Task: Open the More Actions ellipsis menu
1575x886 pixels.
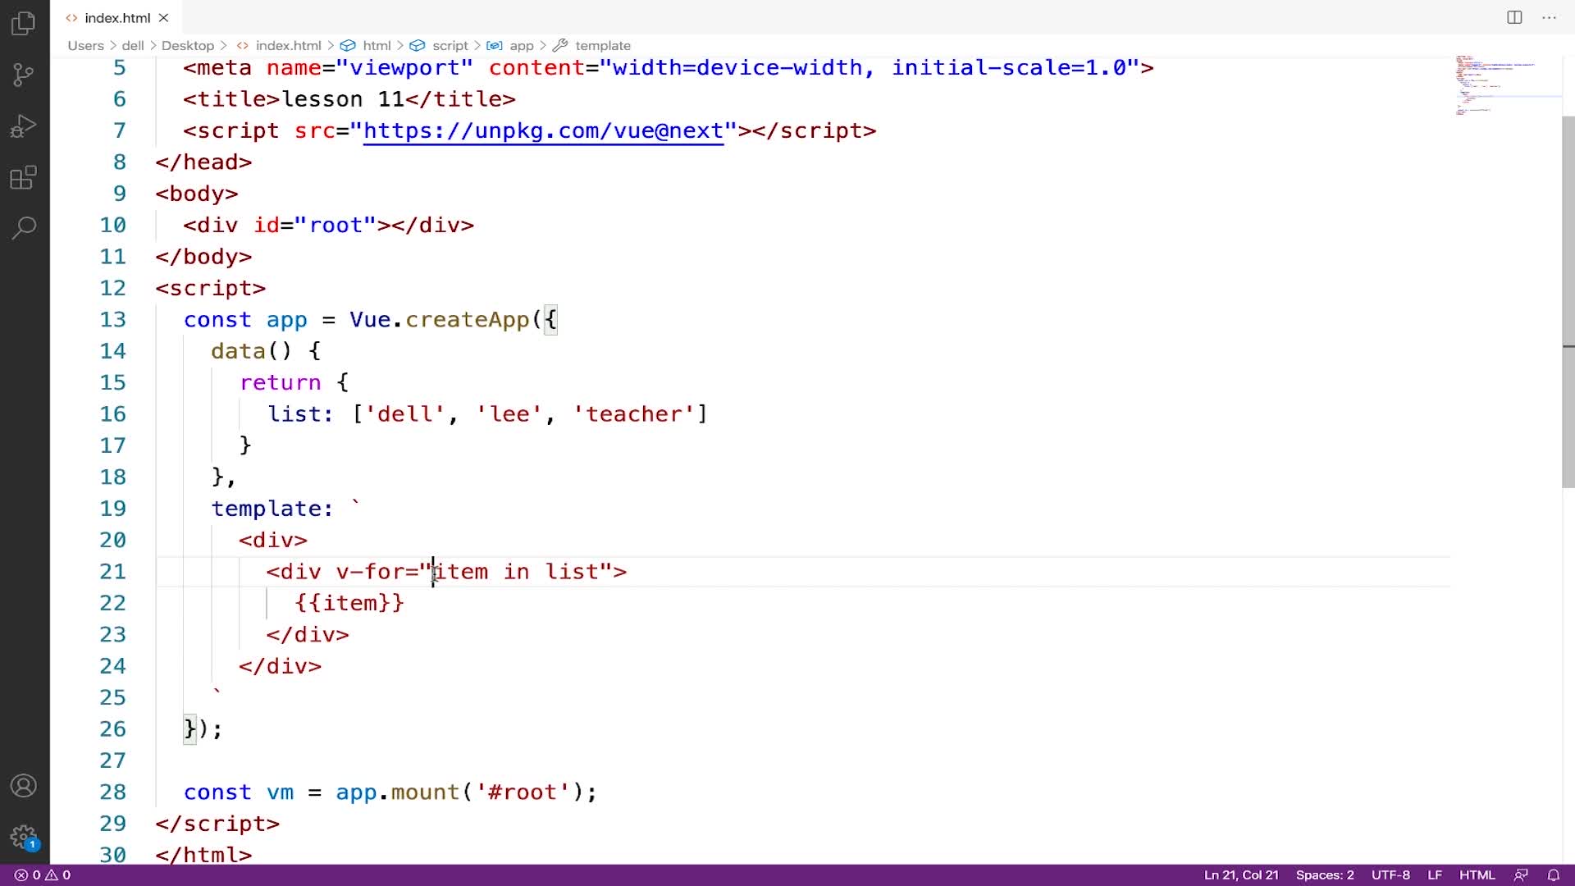Action: 1549,17
